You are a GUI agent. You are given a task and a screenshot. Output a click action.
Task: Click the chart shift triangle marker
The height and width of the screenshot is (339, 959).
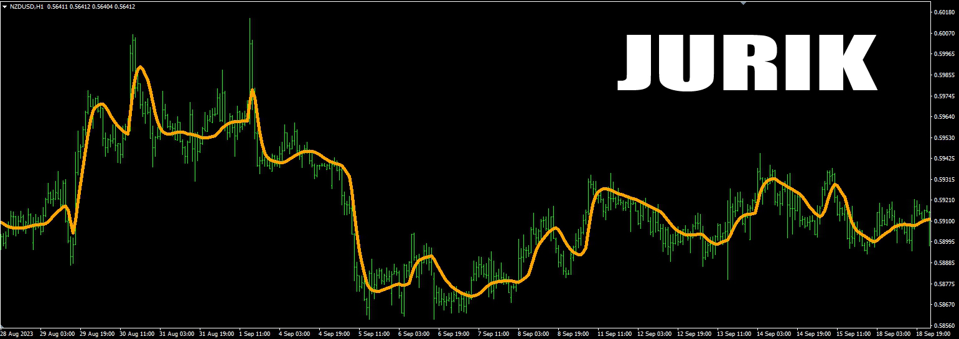[742, 2]
